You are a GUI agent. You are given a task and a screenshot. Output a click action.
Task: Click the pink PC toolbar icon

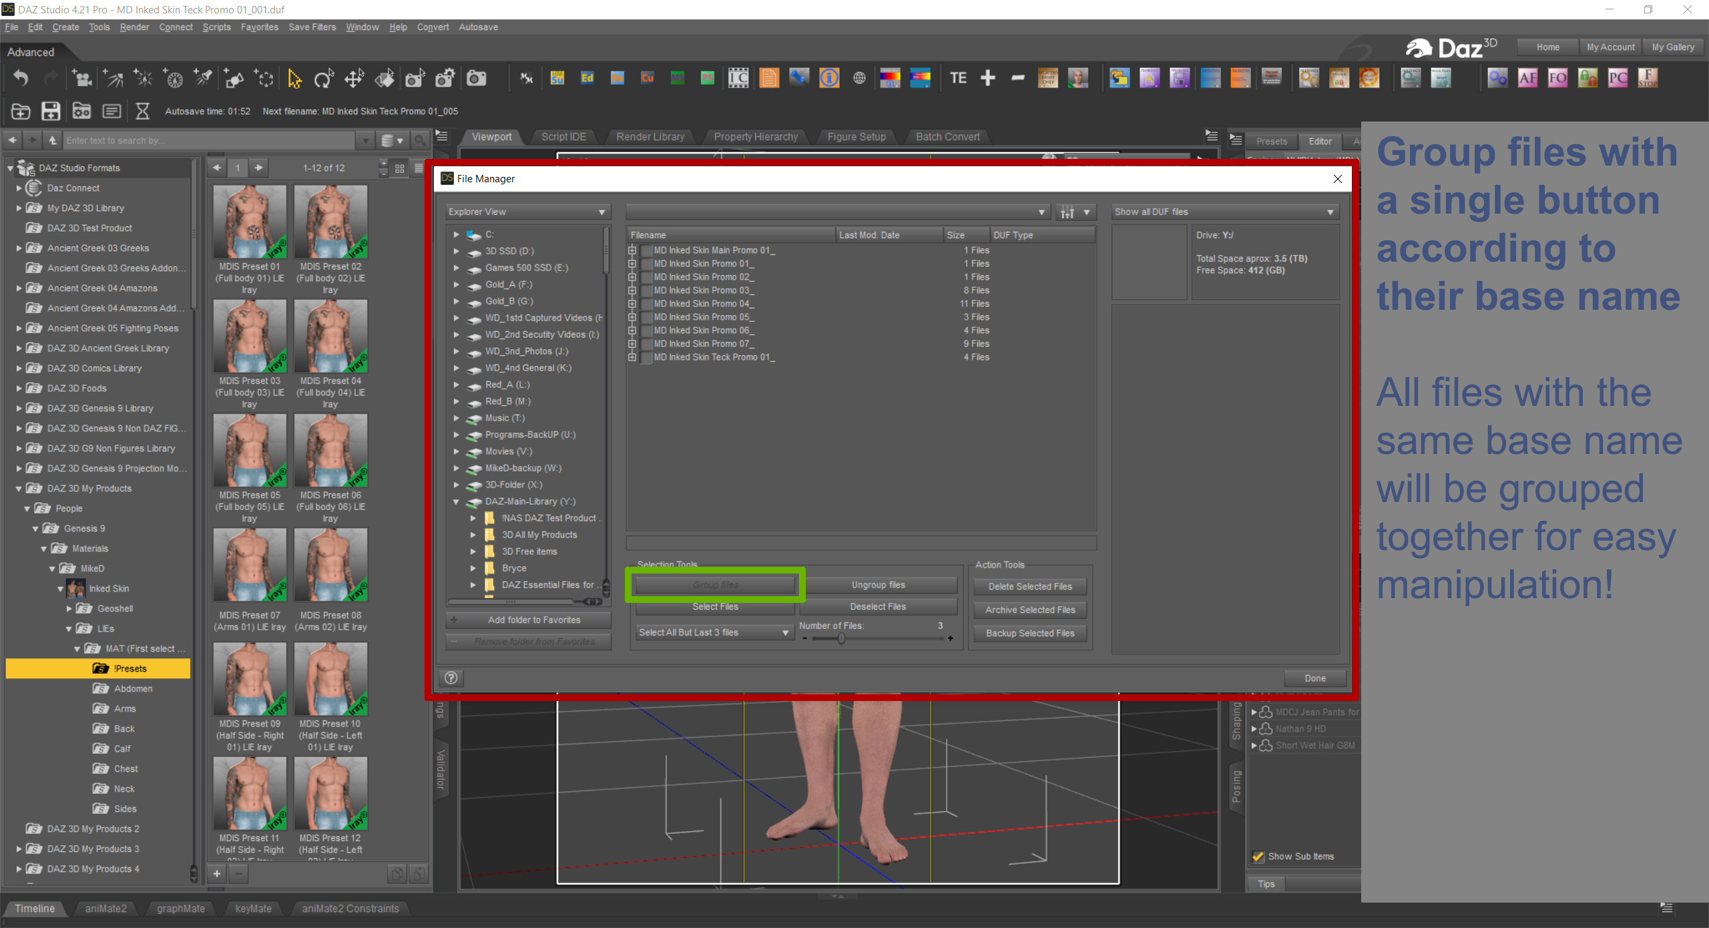click(1618, 78)
